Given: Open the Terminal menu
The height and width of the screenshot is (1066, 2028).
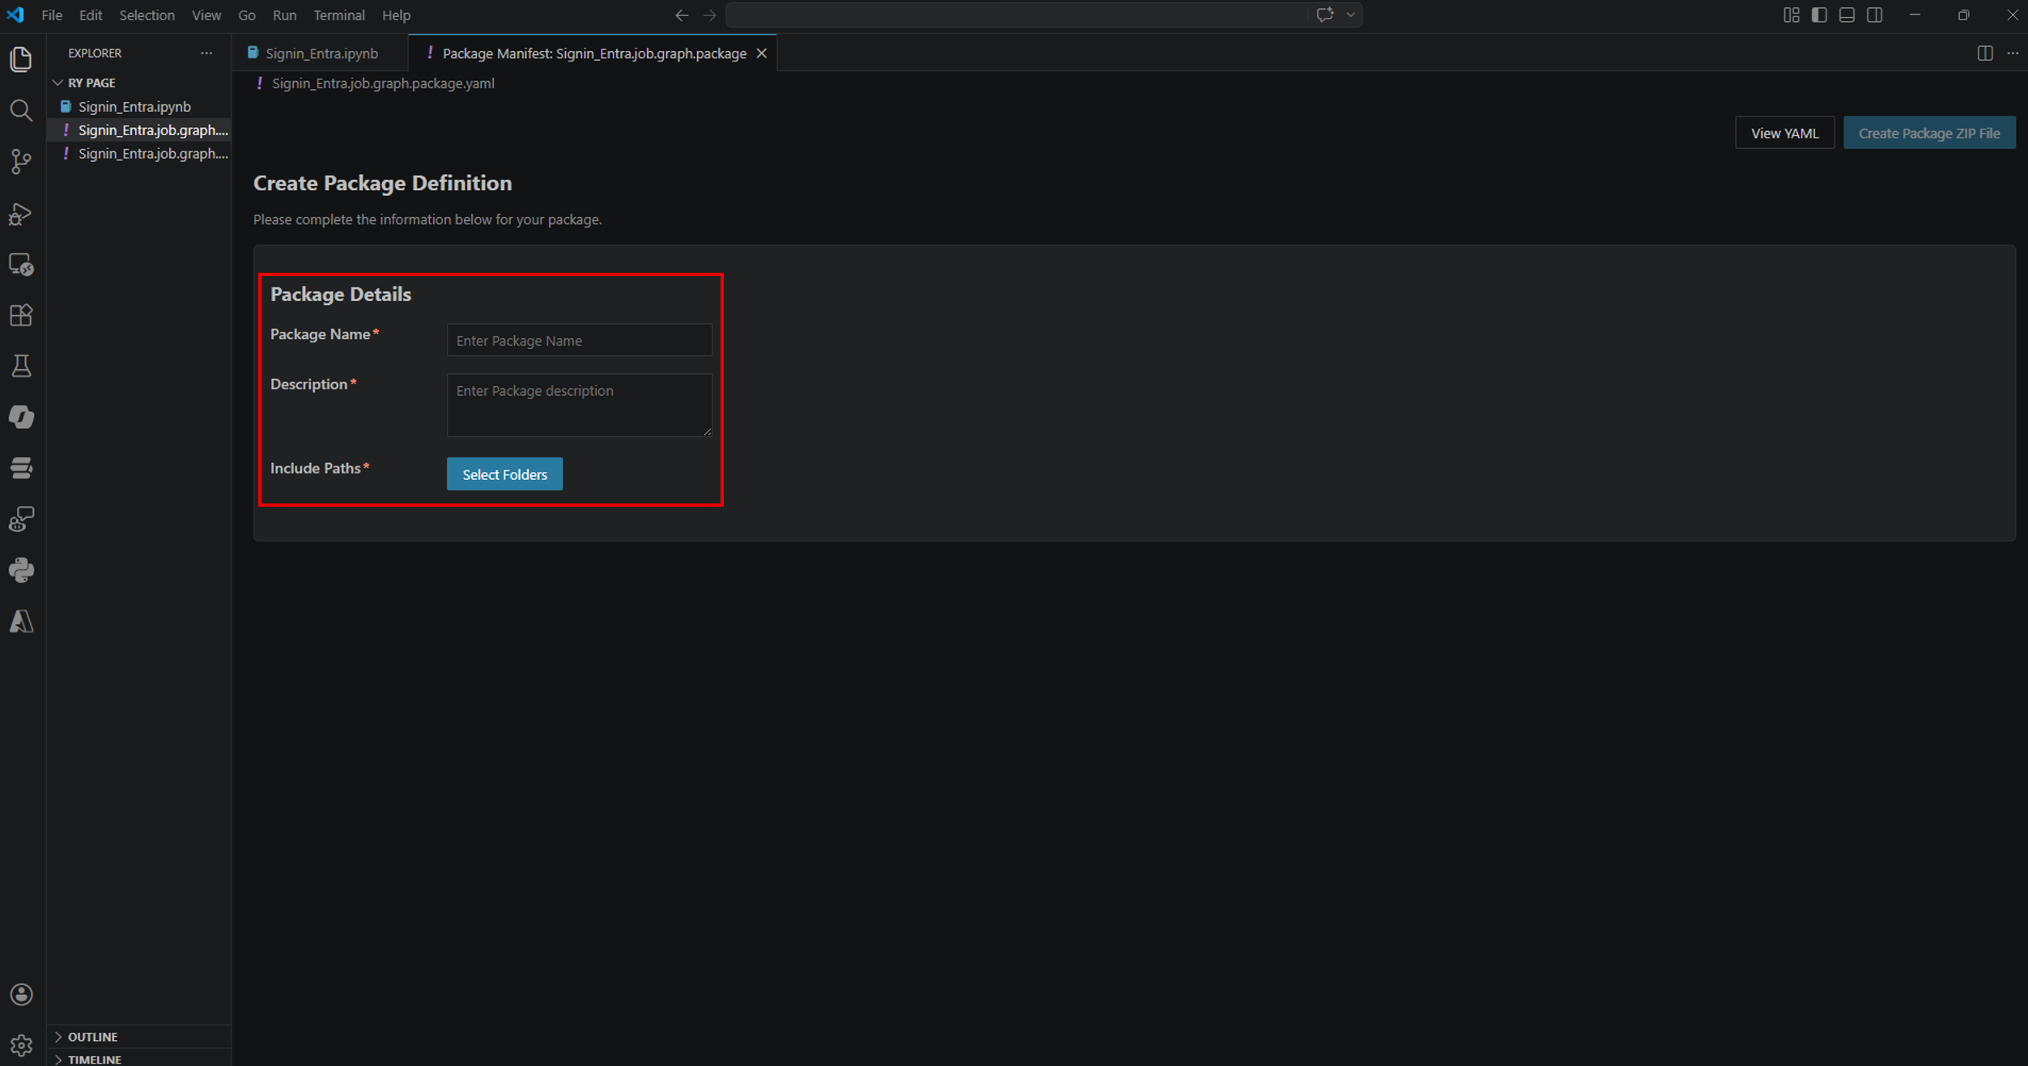Looking at the screenshot, I should pyautogui.click(x=338, y=15).
